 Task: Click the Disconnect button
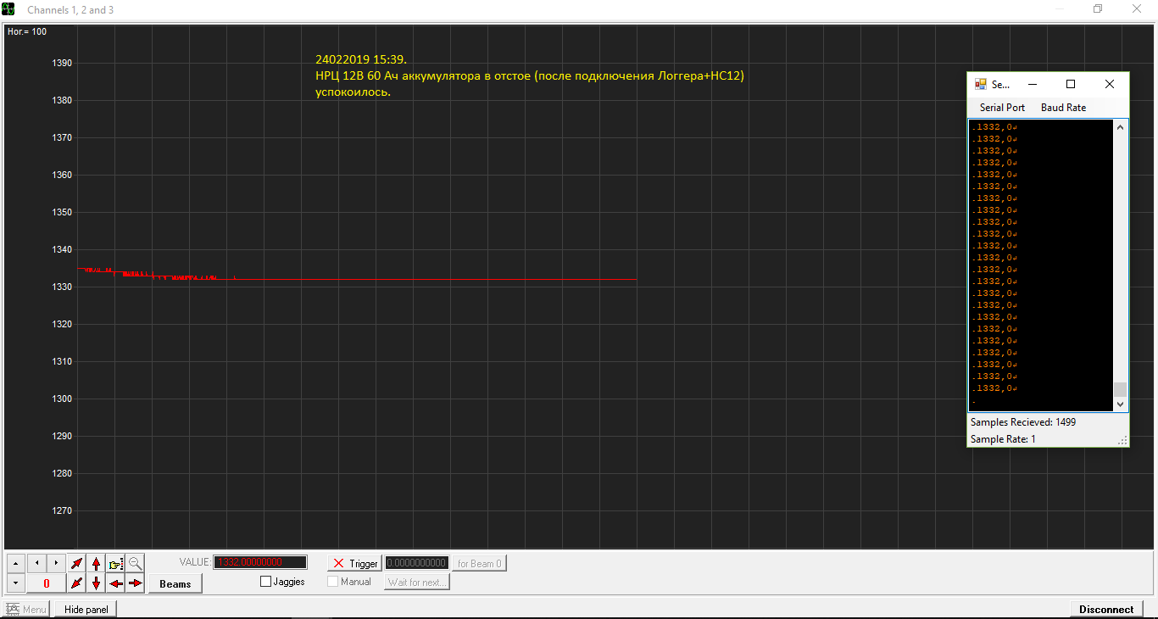1106,609
